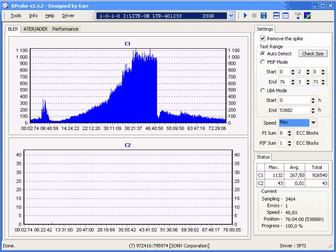This screenshot has height=252, width=336.
Task: Switch to the BLER tab
Action: tap(13, 29)
